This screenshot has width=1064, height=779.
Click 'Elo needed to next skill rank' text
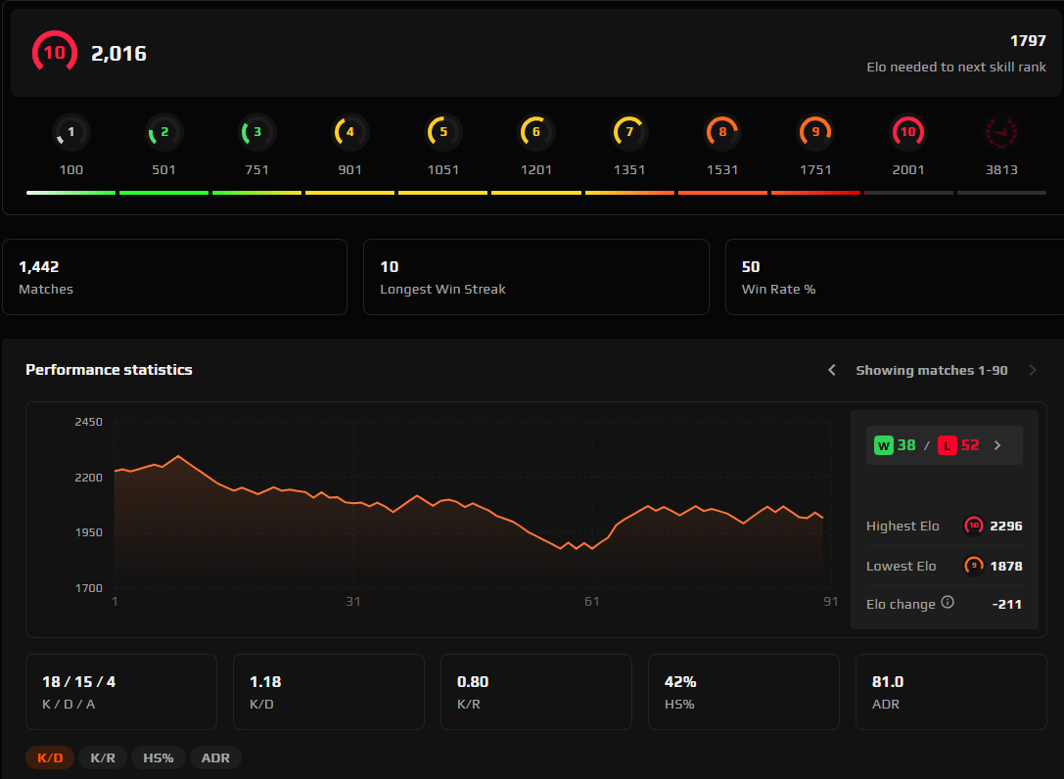[956, 67]
